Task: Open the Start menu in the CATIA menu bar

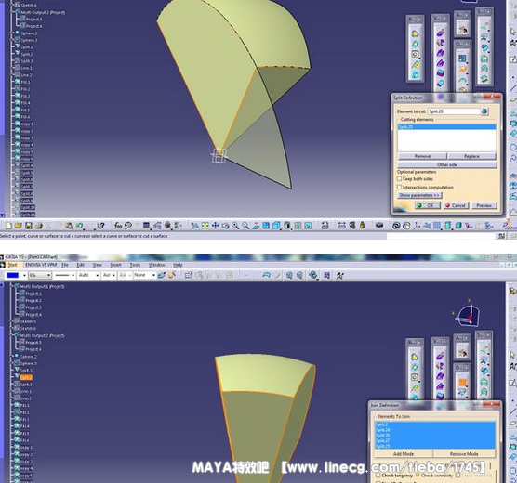Action: pos(12,265)
